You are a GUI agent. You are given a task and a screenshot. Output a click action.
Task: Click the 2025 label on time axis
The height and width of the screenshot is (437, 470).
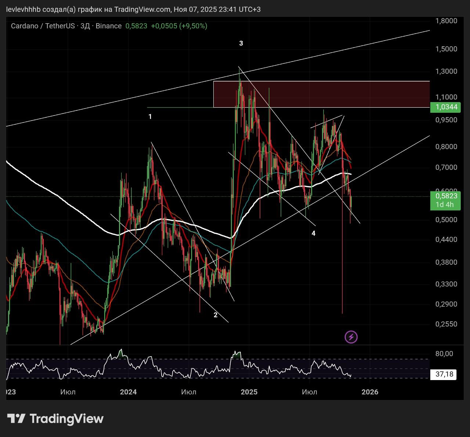coord(249,392)
